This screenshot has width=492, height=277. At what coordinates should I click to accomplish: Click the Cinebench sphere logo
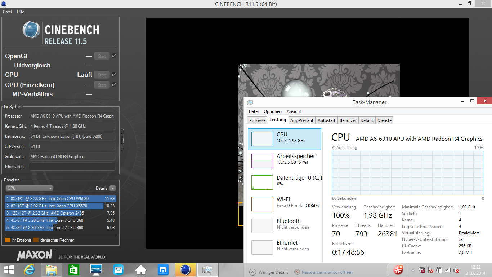point(31,30)
